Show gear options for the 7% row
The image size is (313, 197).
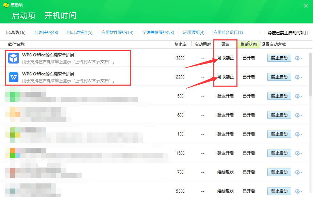click(298, 172)
